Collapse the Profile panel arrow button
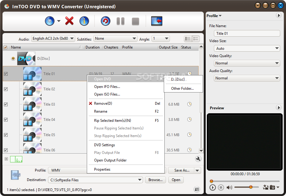 [x=279, y=16]
